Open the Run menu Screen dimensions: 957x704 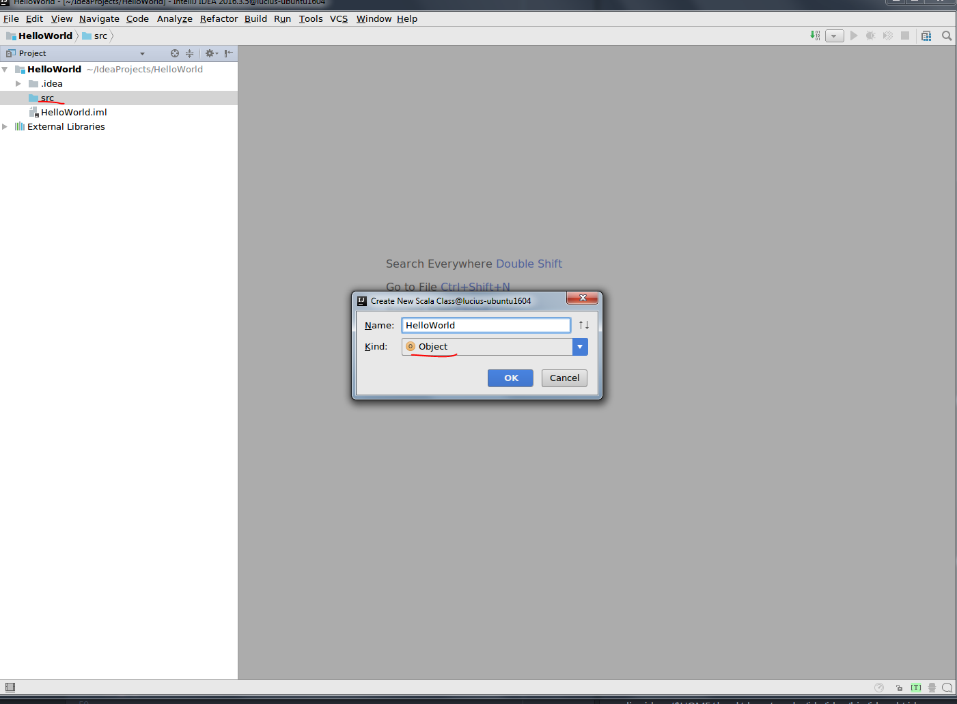[x=282, y=19]
